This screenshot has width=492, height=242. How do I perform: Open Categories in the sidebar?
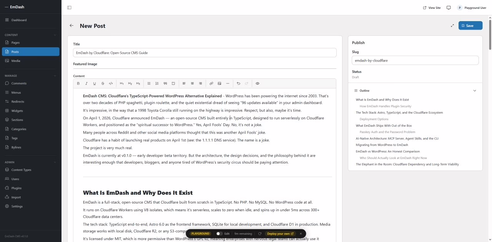pyautogui.click(x=31, y=129)
